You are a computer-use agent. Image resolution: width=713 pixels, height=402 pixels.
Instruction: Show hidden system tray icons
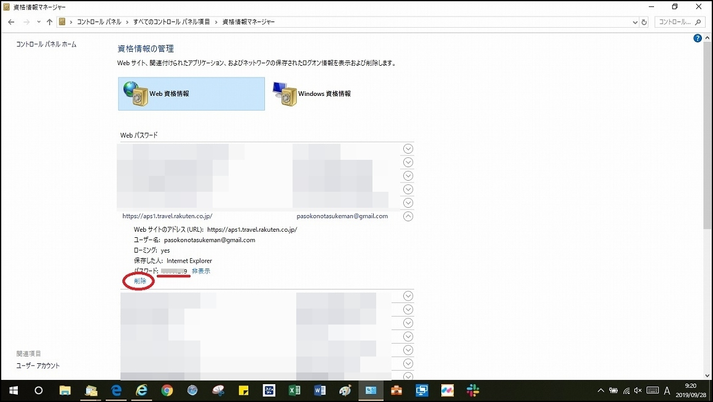(x=601, y=391)
